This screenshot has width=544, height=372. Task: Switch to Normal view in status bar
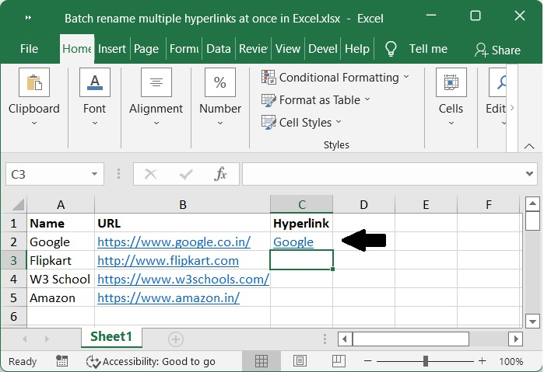(262, 361)
